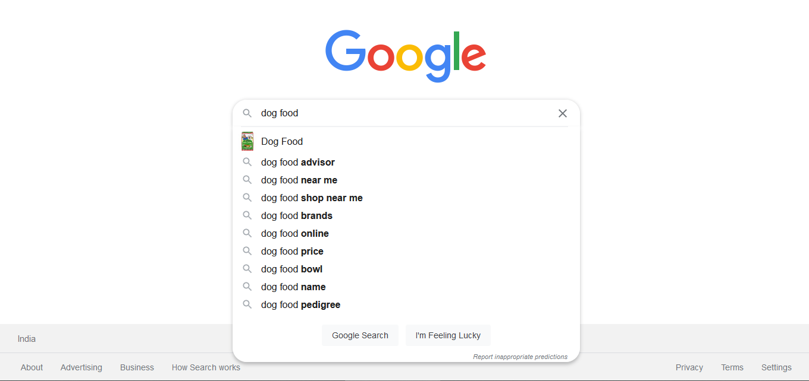Open the Settings link in the footer
This screenshot has width=809, height=381.
point(776,367)
